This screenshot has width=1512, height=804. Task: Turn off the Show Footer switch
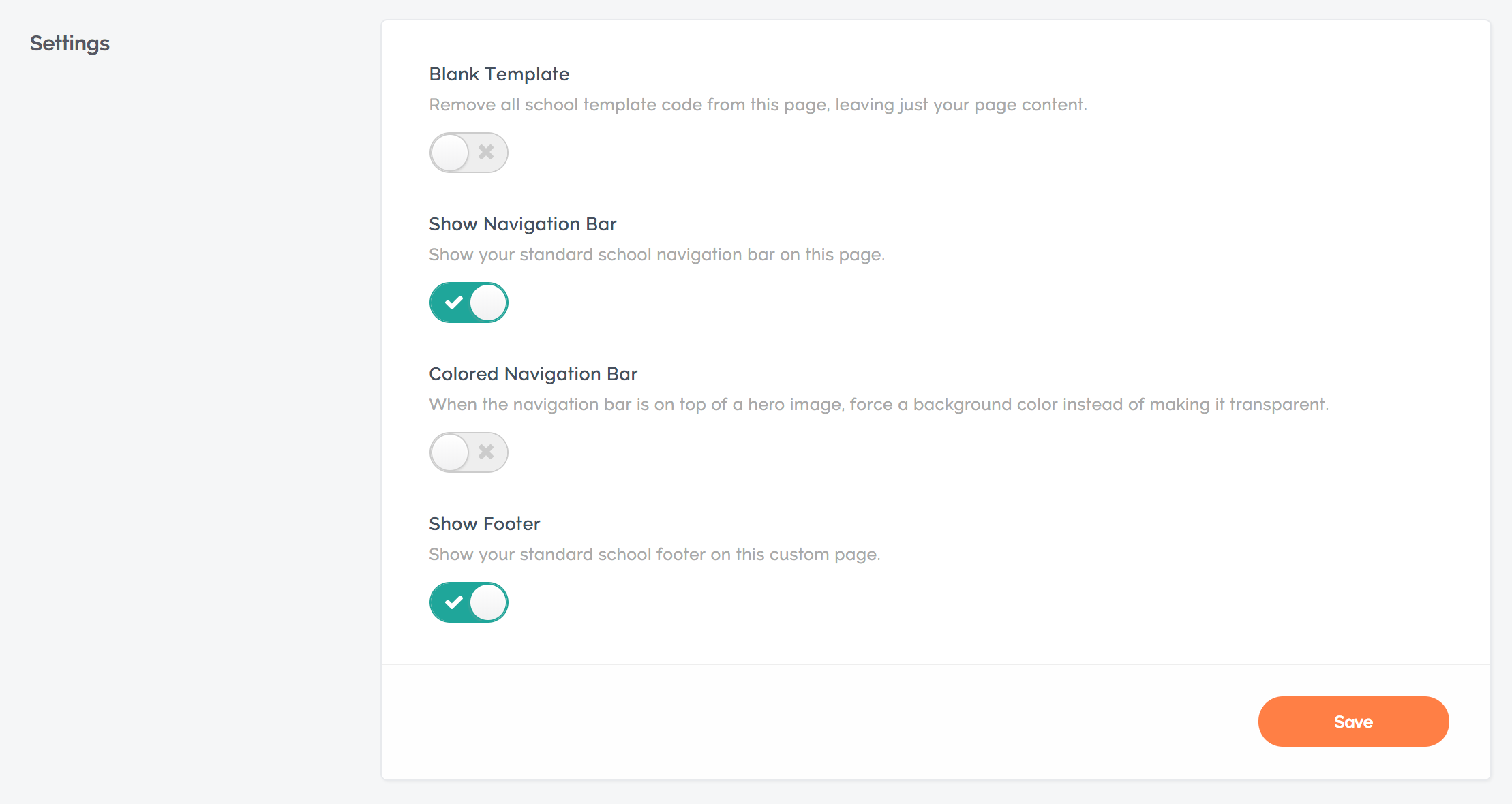pyautogui.click(x=468, y=602)
